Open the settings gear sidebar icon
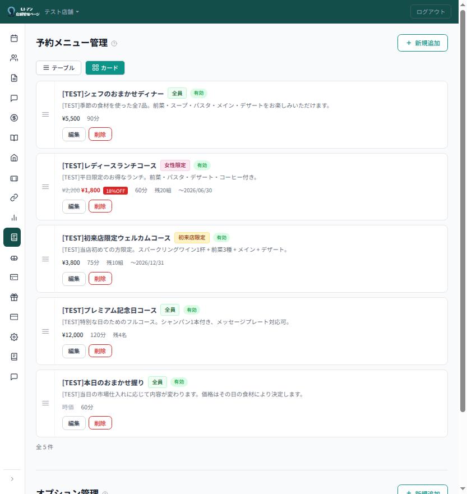Viewport: 467px width, 494px height. tap(14, 337)
